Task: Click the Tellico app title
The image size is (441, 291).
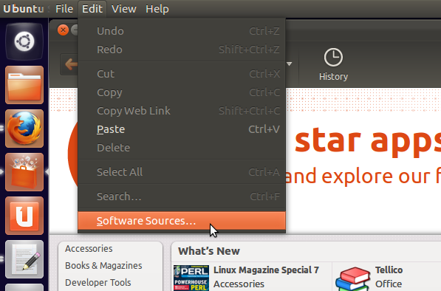Action: [x=389, y=270]
